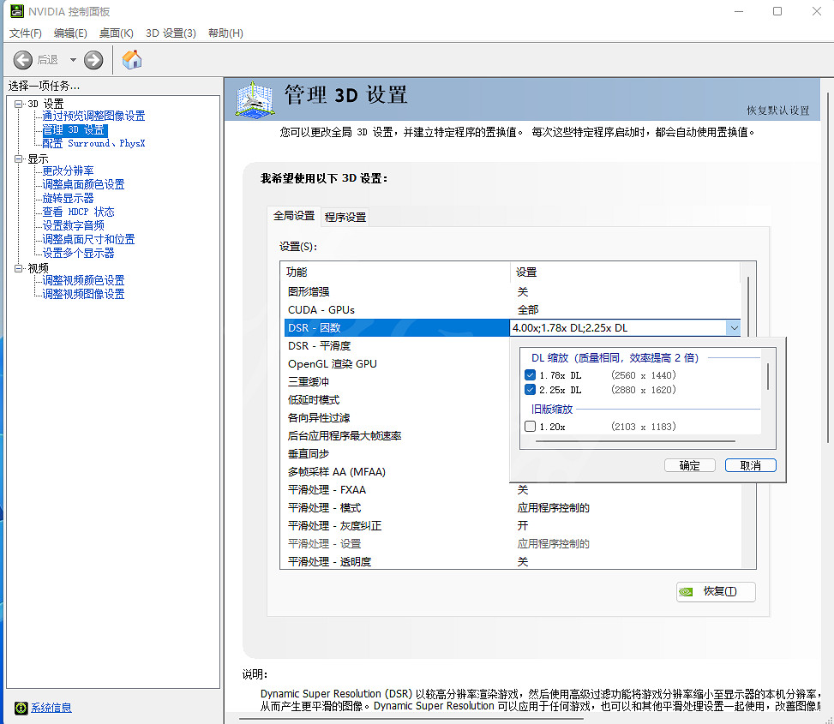Switch to the 程序设置 tab

(345, 218)
